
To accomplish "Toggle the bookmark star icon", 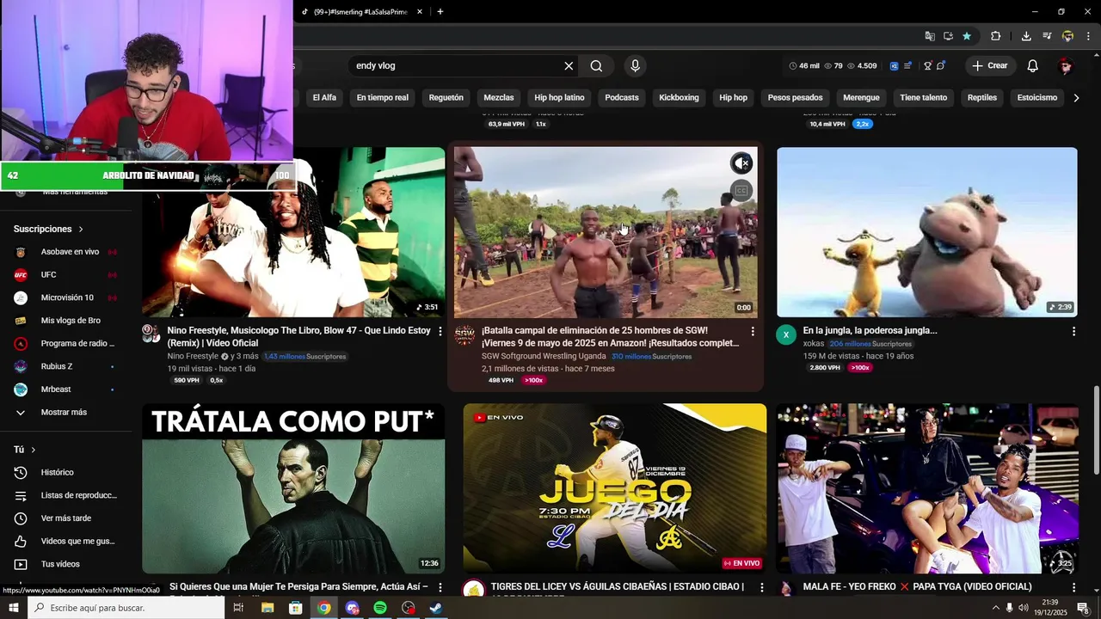I will coord(967,36).
